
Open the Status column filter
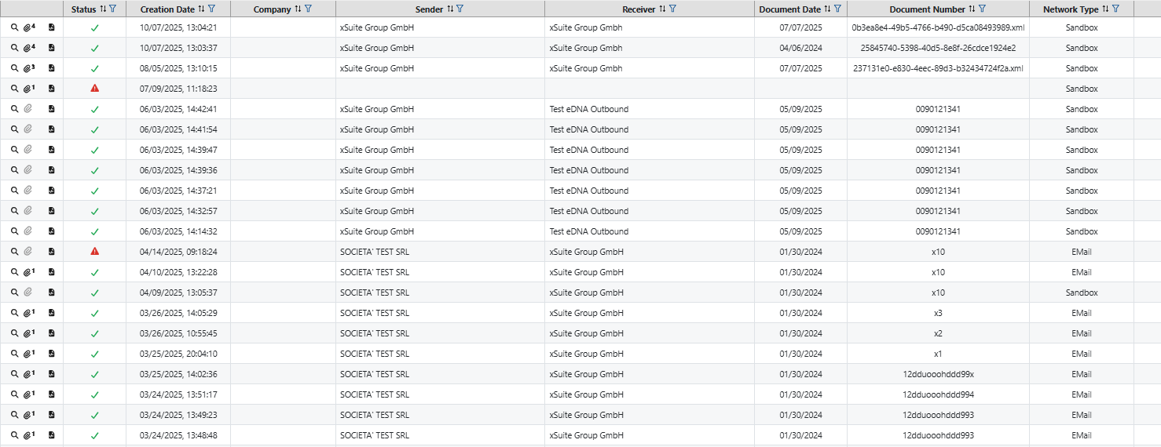click(113, 9)
